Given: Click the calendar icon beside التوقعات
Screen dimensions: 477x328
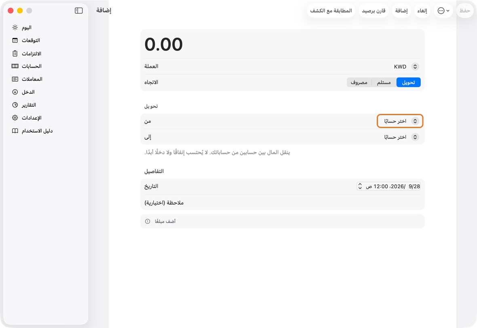Looking at the screenshot, I should [x=15, y=40].
